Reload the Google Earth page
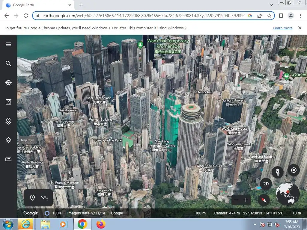The image size is (307, 230). (x=26, y=16)
